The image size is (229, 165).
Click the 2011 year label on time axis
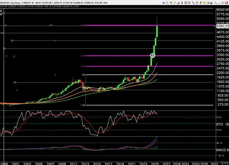coord(74,164)
